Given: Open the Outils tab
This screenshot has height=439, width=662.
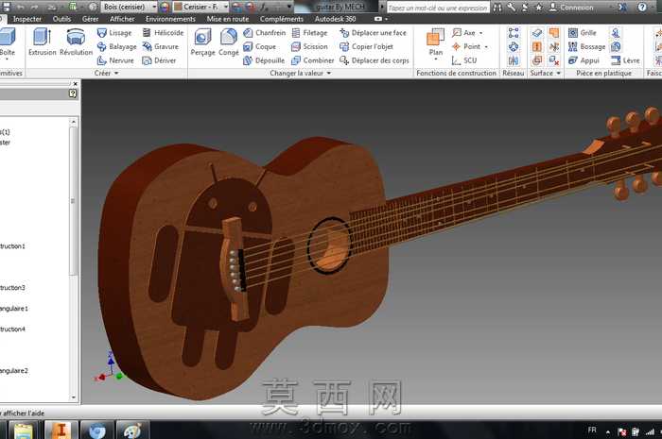Looking at the screenshot, I should click(61, 19).
